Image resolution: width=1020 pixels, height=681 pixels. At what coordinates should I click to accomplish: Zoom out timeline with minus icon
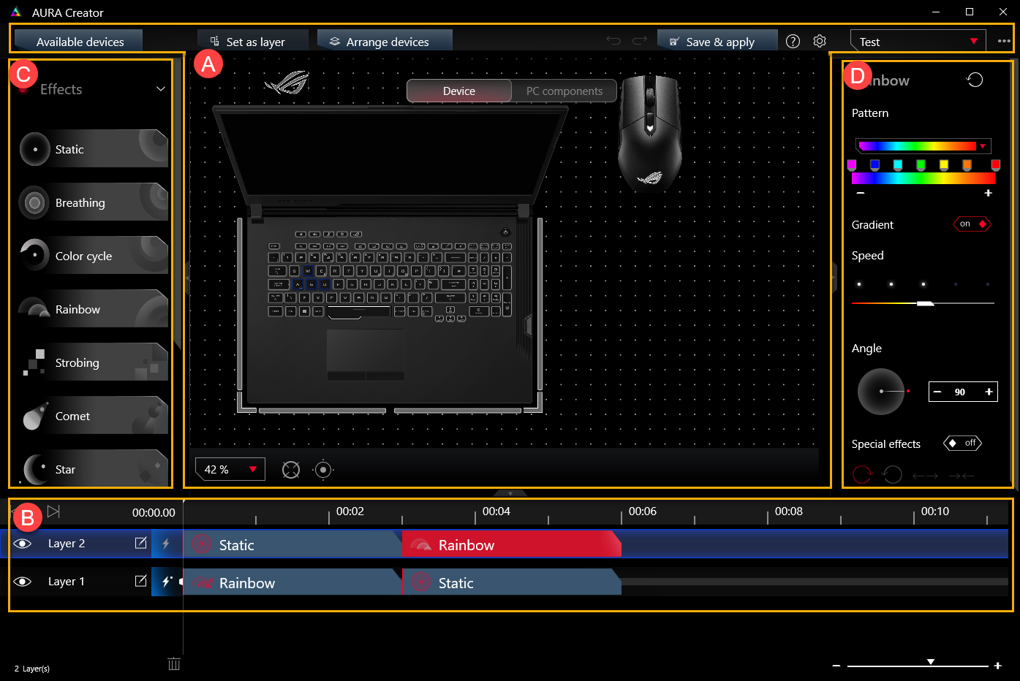point(836,666)
